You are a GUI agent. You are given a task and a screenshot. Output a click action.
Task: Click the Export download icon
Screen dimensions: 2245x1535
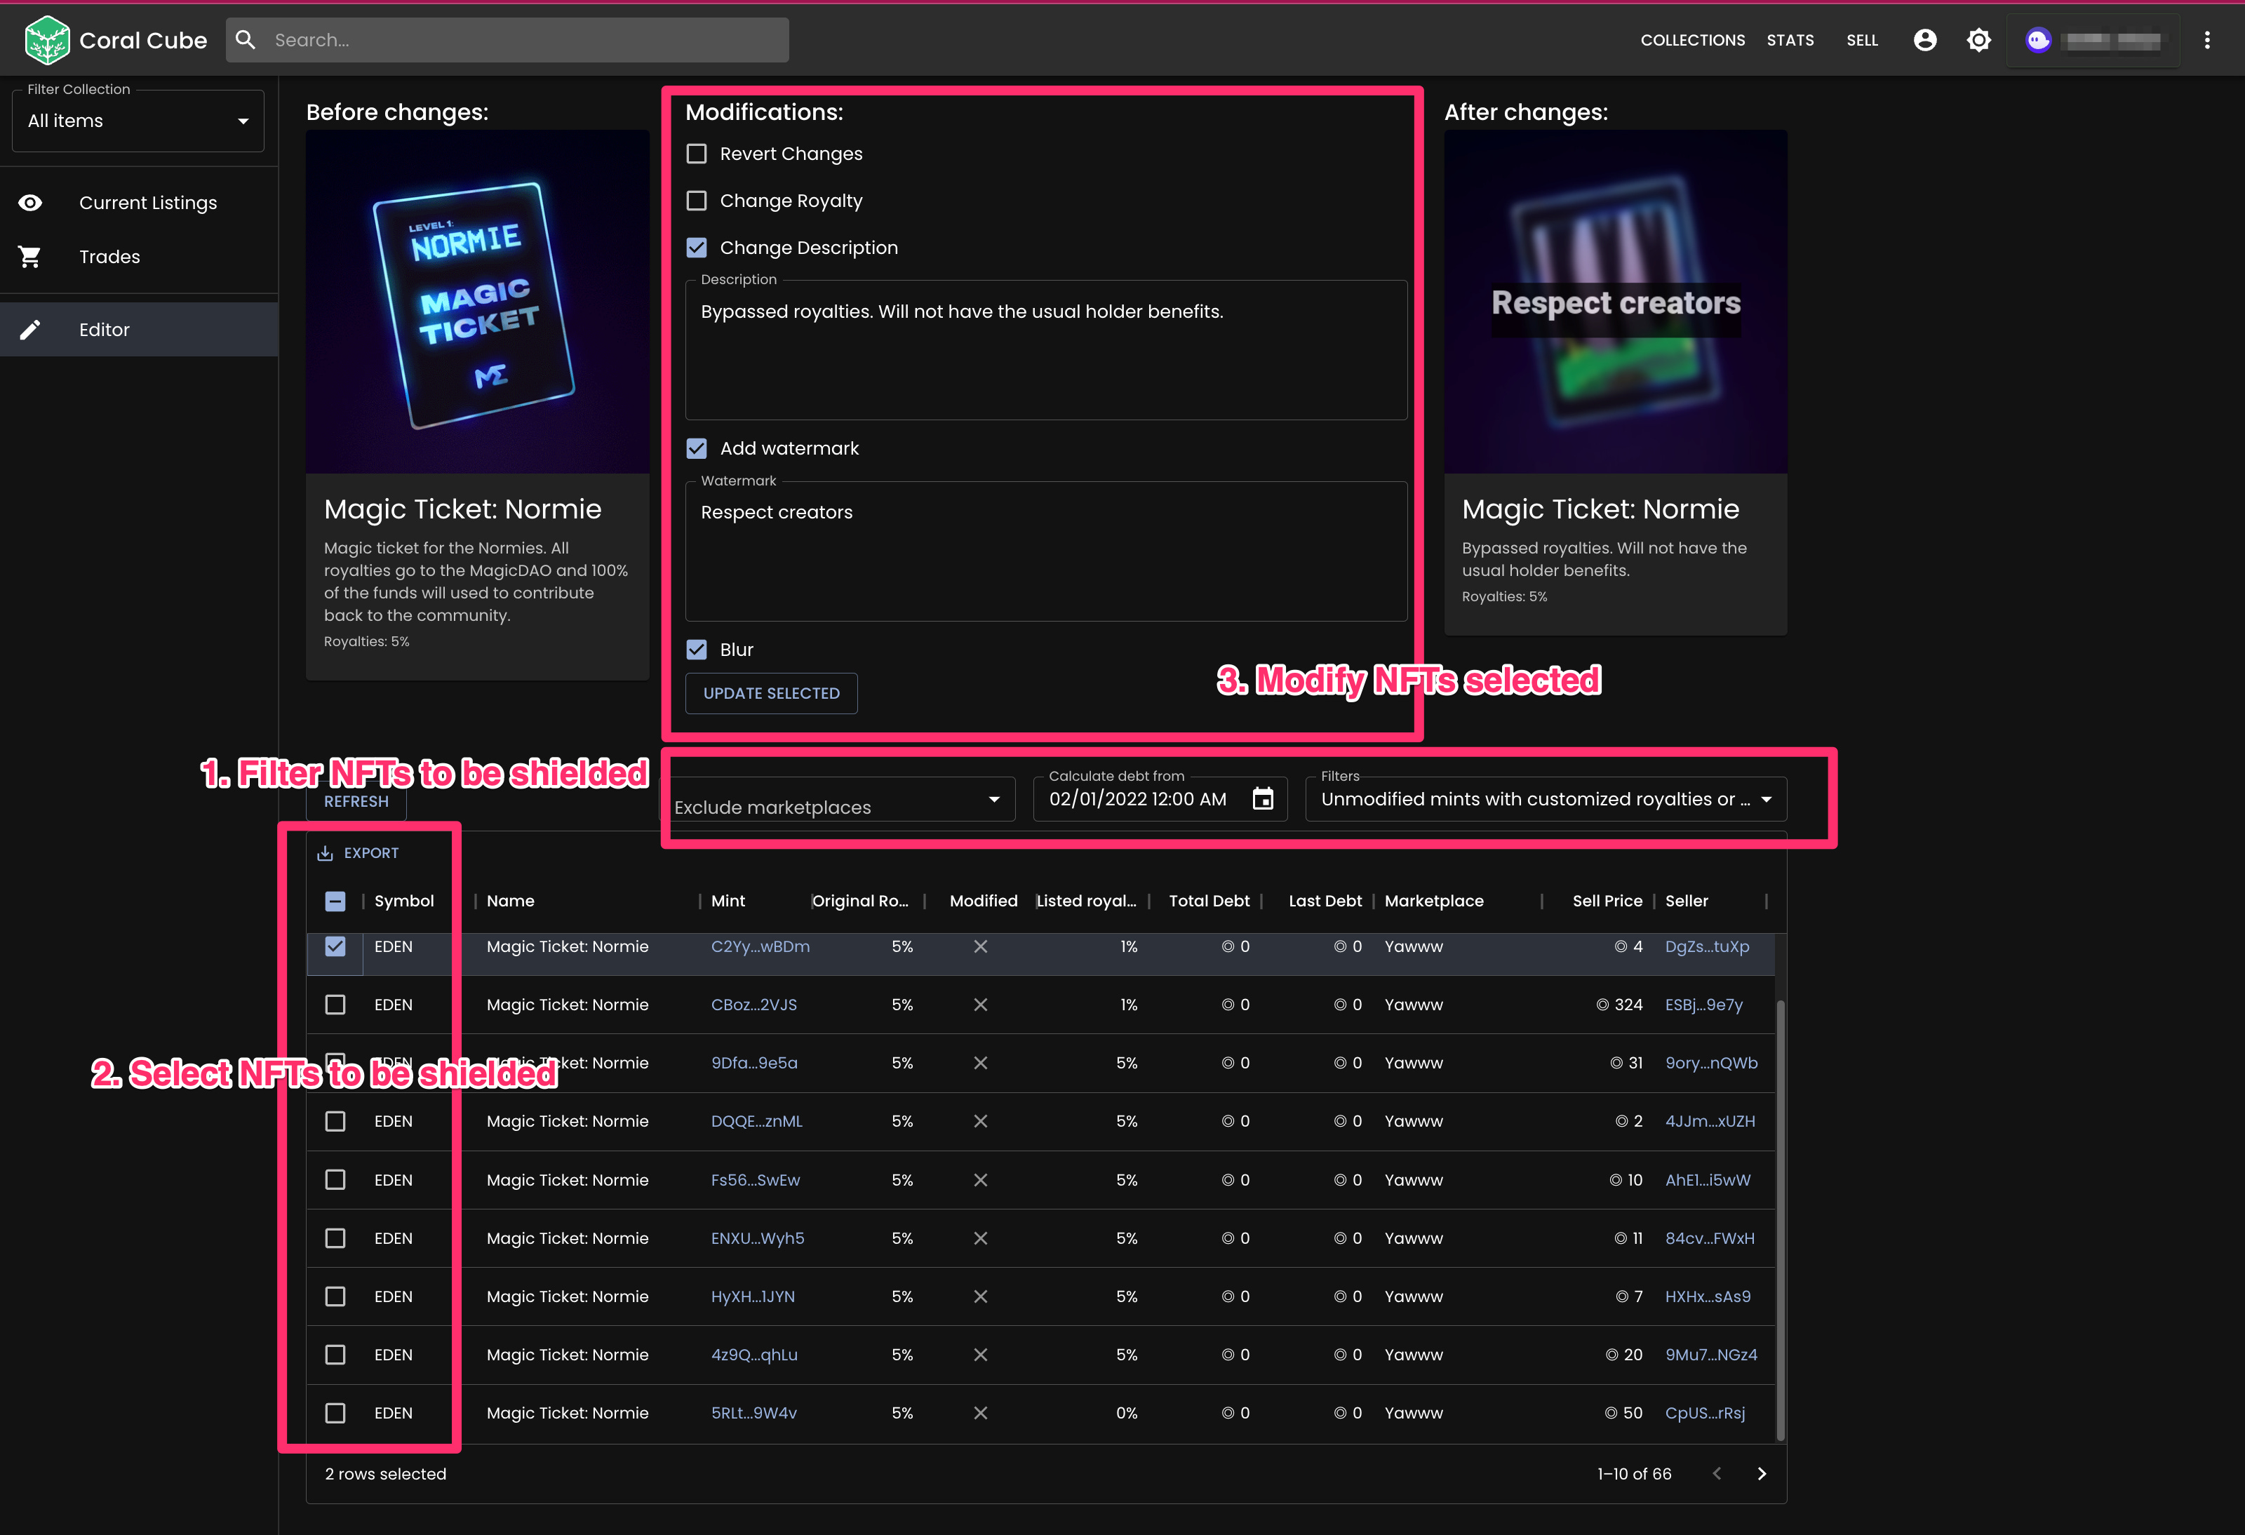(x=326, y=853)
